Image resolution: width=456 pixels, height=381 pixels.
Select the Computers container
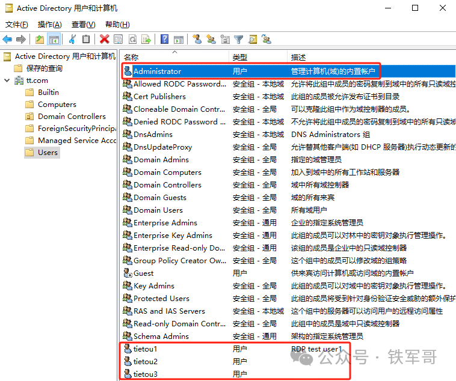(x=57, y=105)
